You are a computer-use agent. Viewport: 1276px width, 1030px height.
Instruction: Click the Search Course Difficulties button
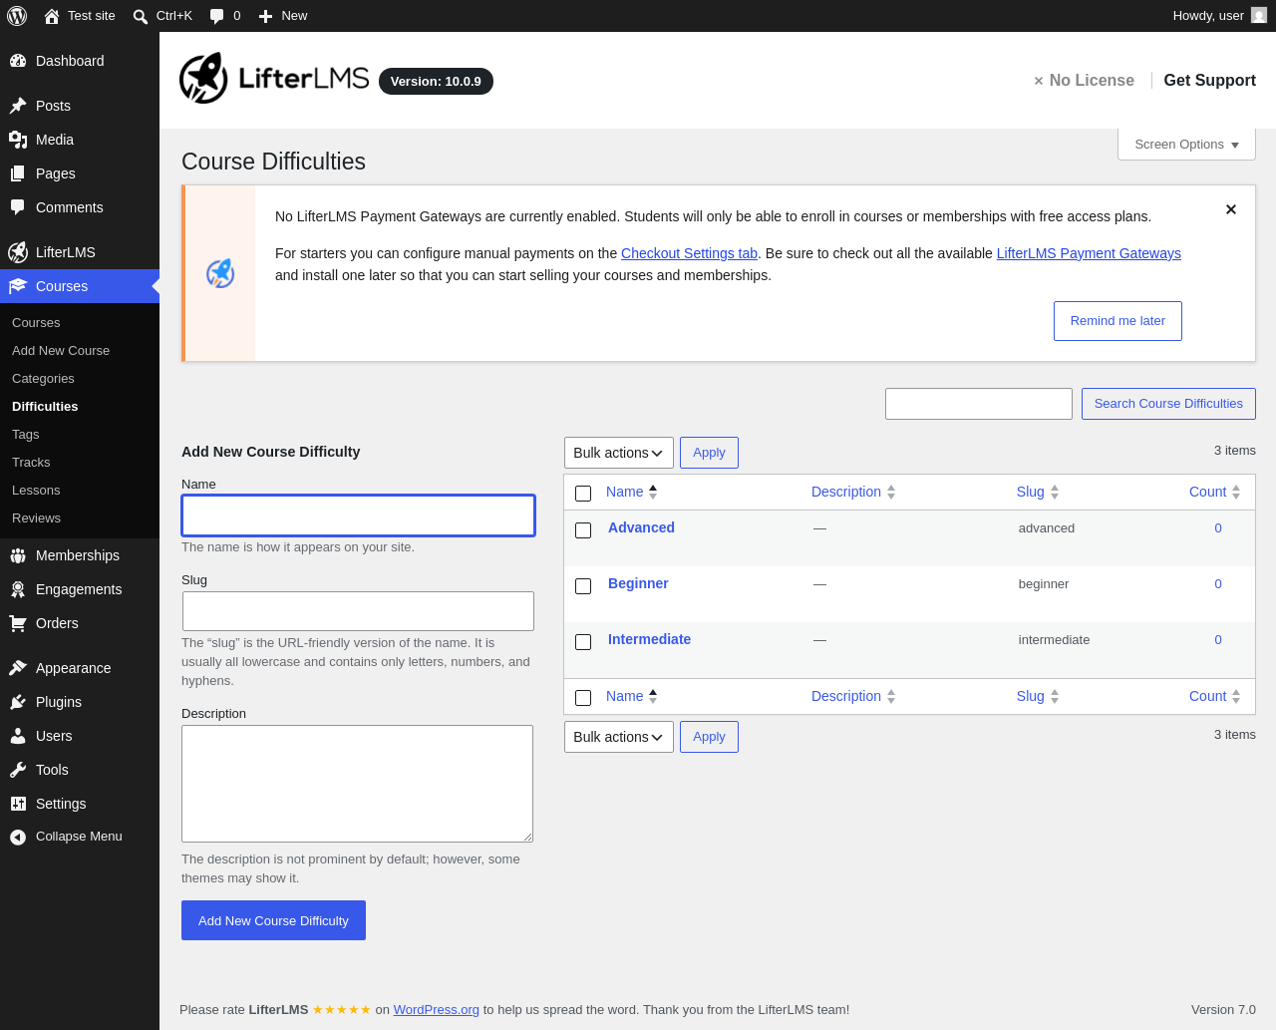point(1168,404)
